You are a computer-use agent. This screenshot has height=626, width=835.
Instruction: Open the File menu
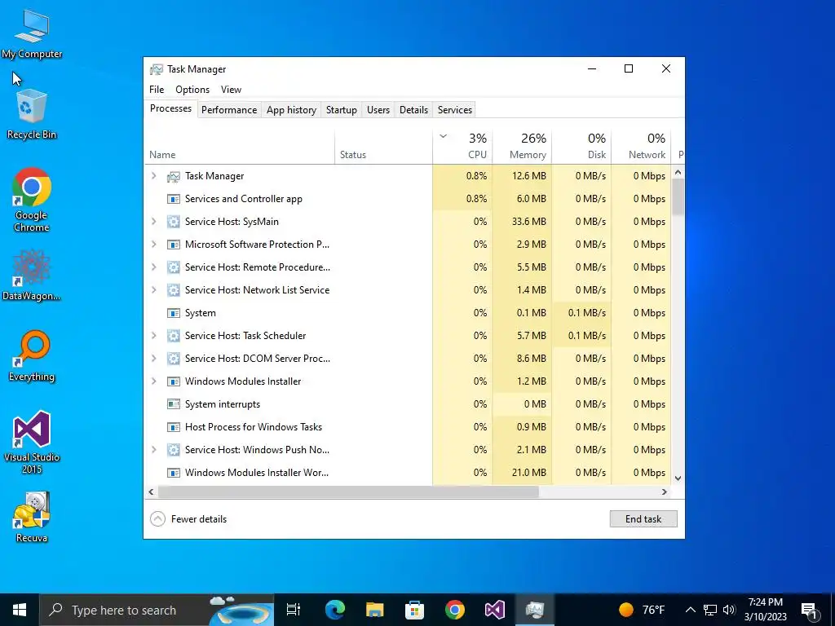[157, 90]
